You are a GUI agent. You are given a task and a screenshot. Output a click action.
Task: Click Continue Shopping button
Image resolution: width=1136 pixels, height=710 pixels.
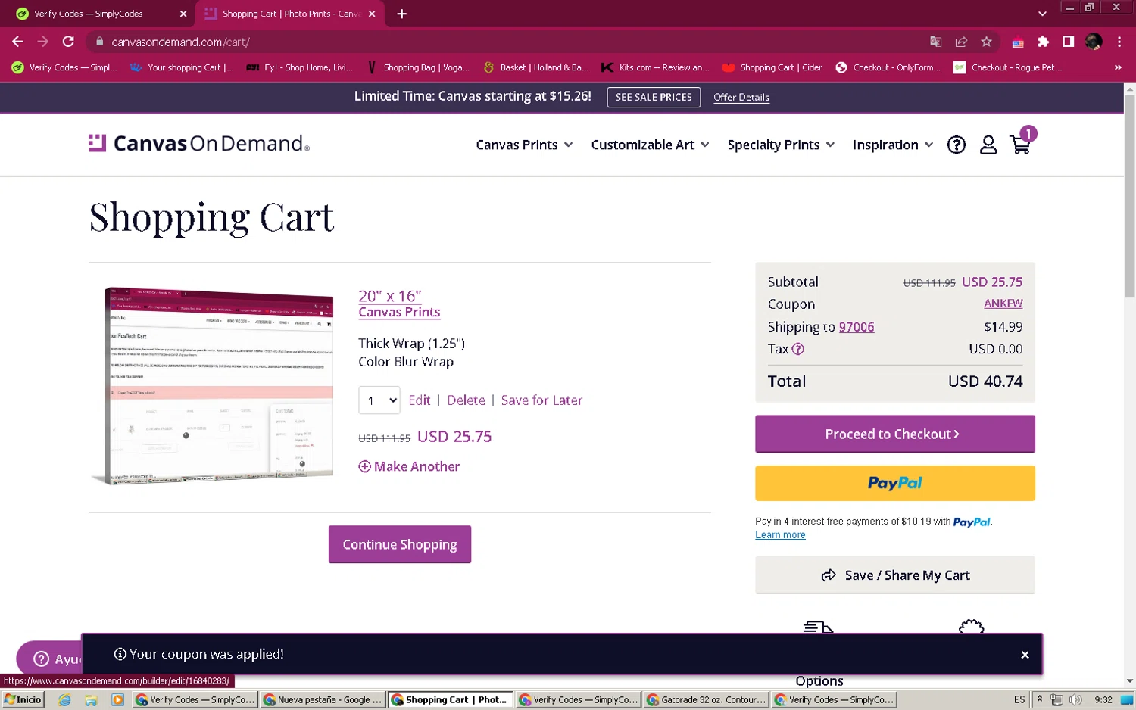point(399,544)
